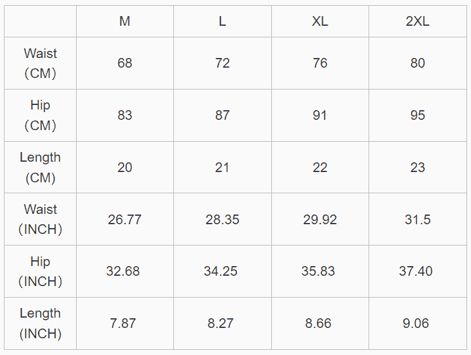The image size is (471, 355).
Task: Click the length value 22 cell
Action: point(320,168)
